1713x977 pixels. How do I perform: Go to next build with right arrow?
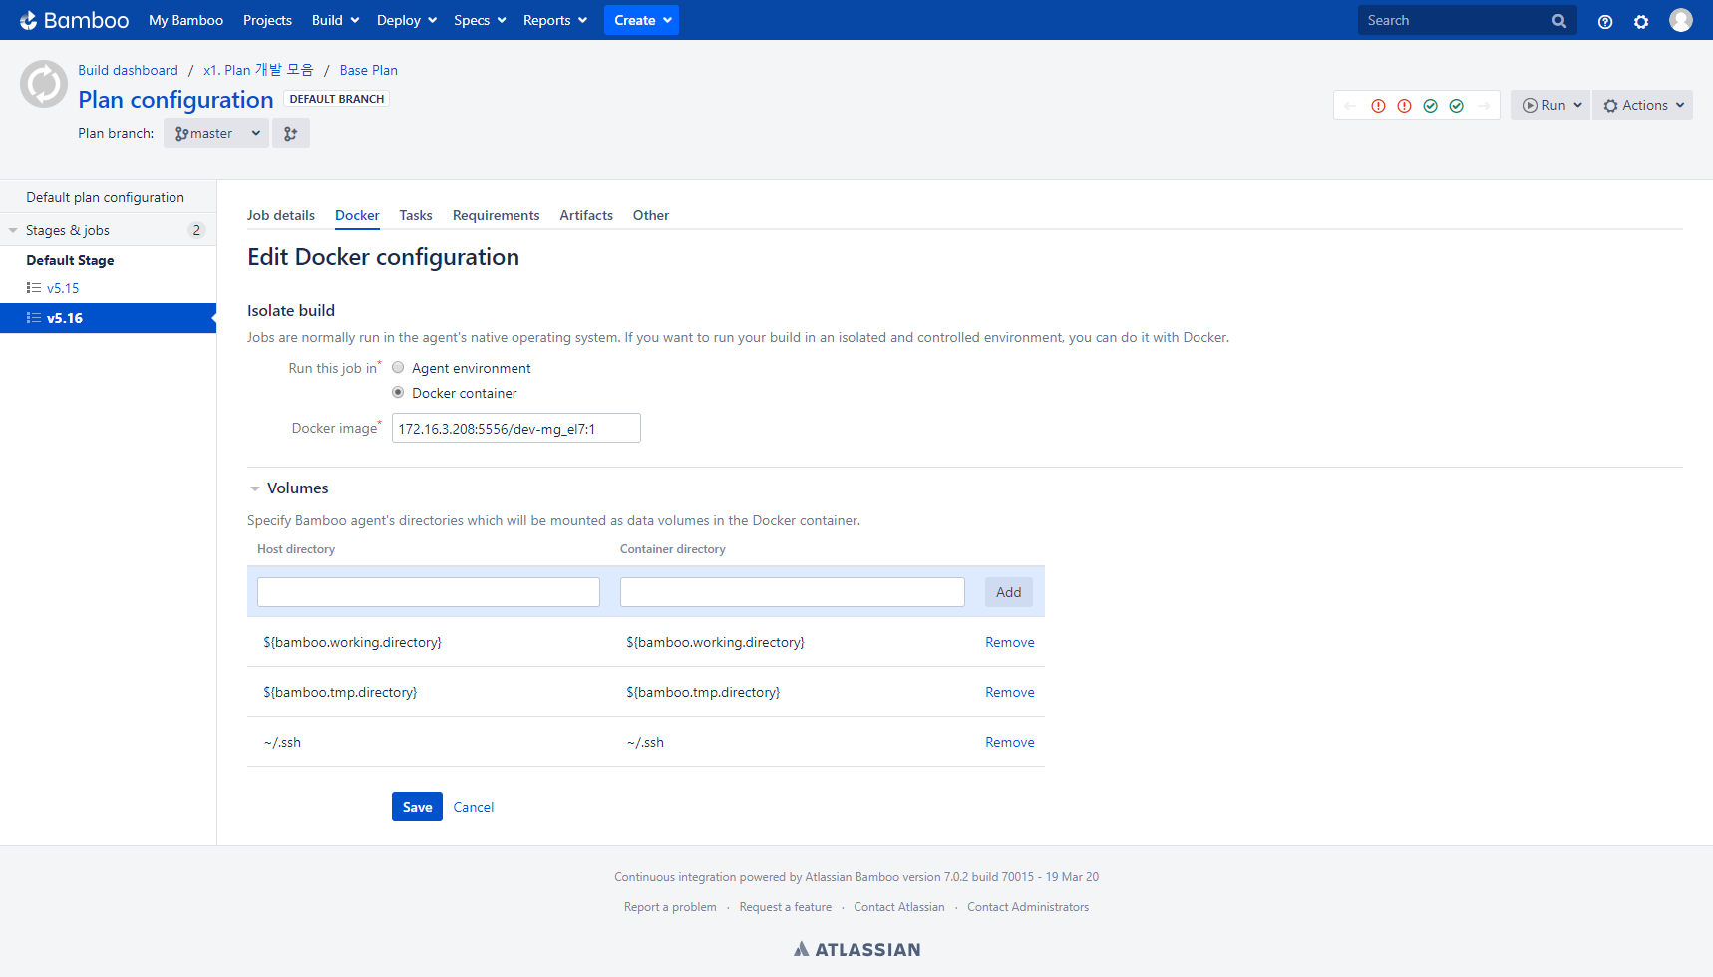(x=1484, y=106)
